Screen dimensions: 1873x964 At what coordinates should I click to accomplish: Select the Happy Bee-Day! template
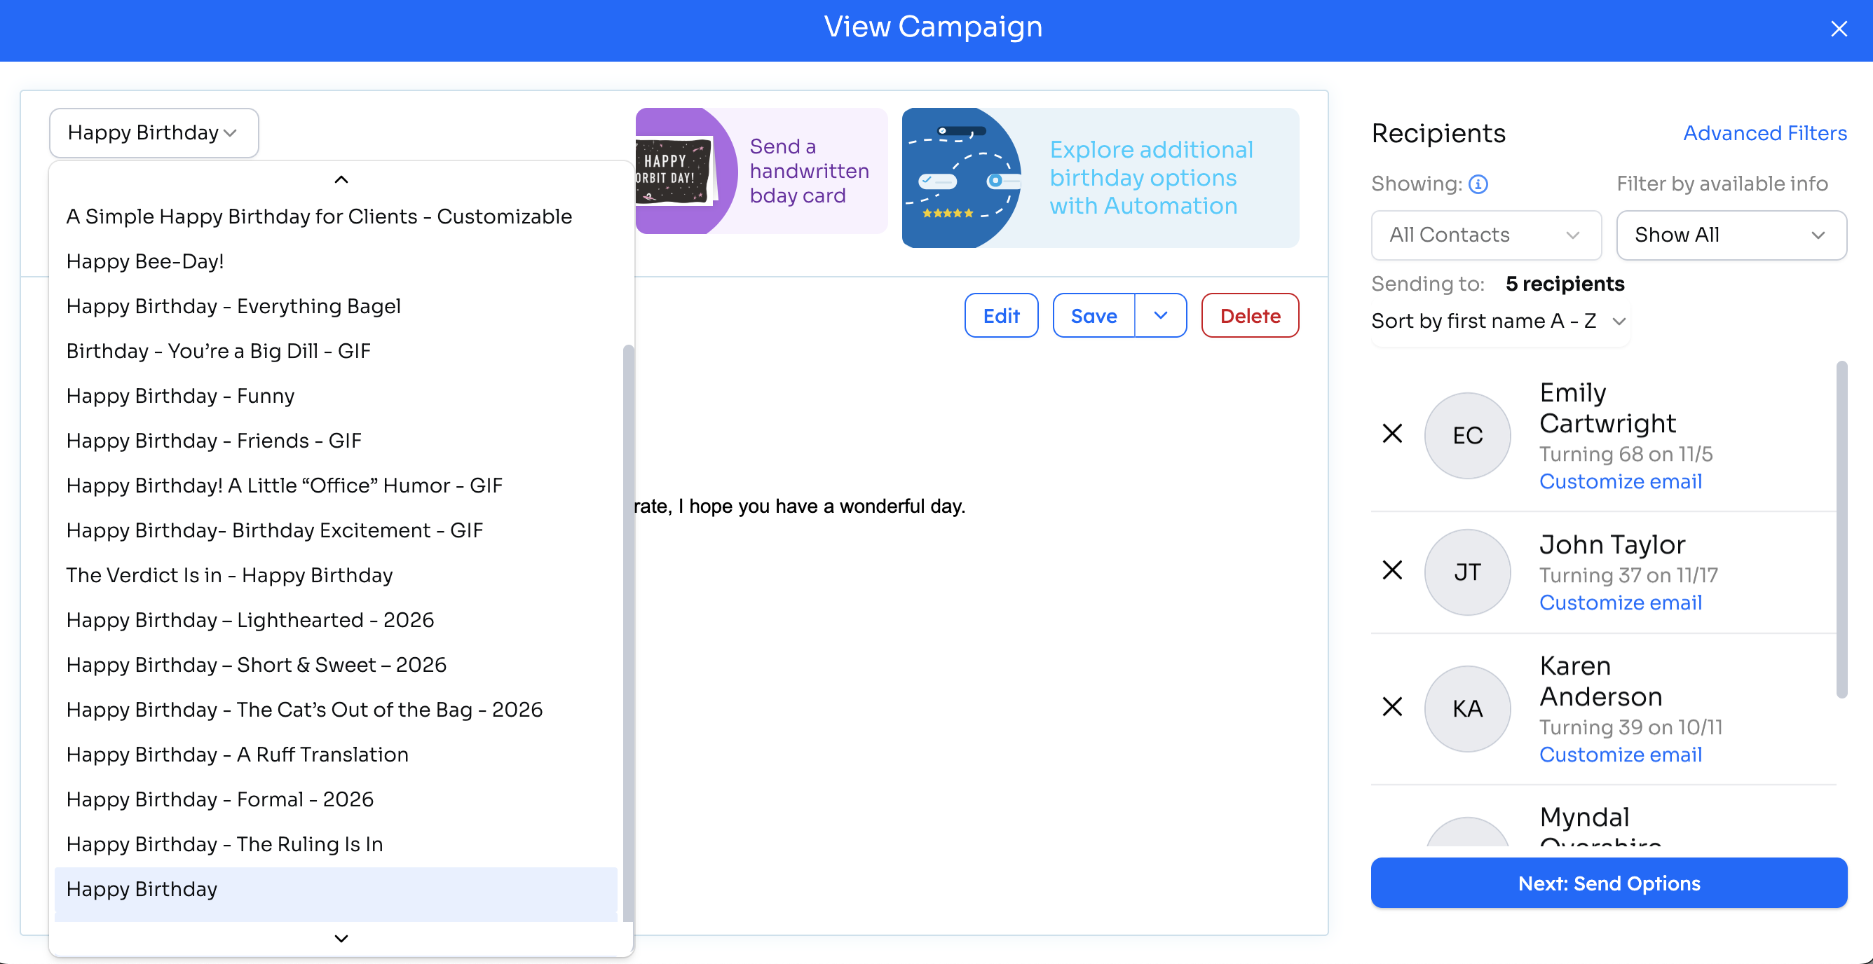pyautogui.click(x=336, y=261)
